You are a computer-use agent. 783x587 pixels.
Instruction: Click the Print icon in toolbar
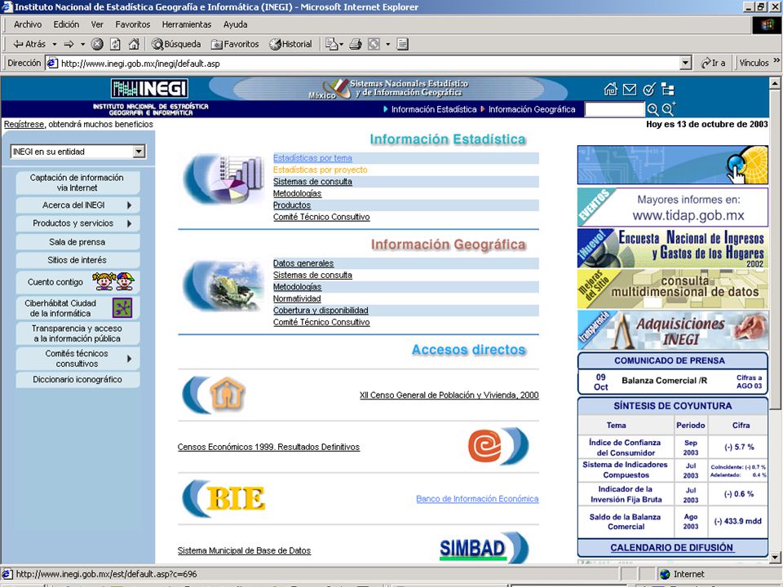pyautogui.click(x=355, y=44)
